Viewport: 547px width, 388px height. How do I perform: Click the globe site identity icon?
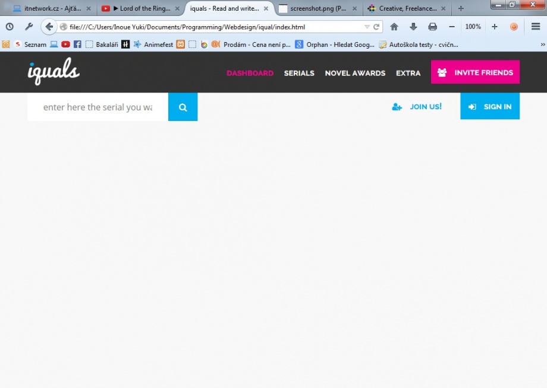pos(64,27)
